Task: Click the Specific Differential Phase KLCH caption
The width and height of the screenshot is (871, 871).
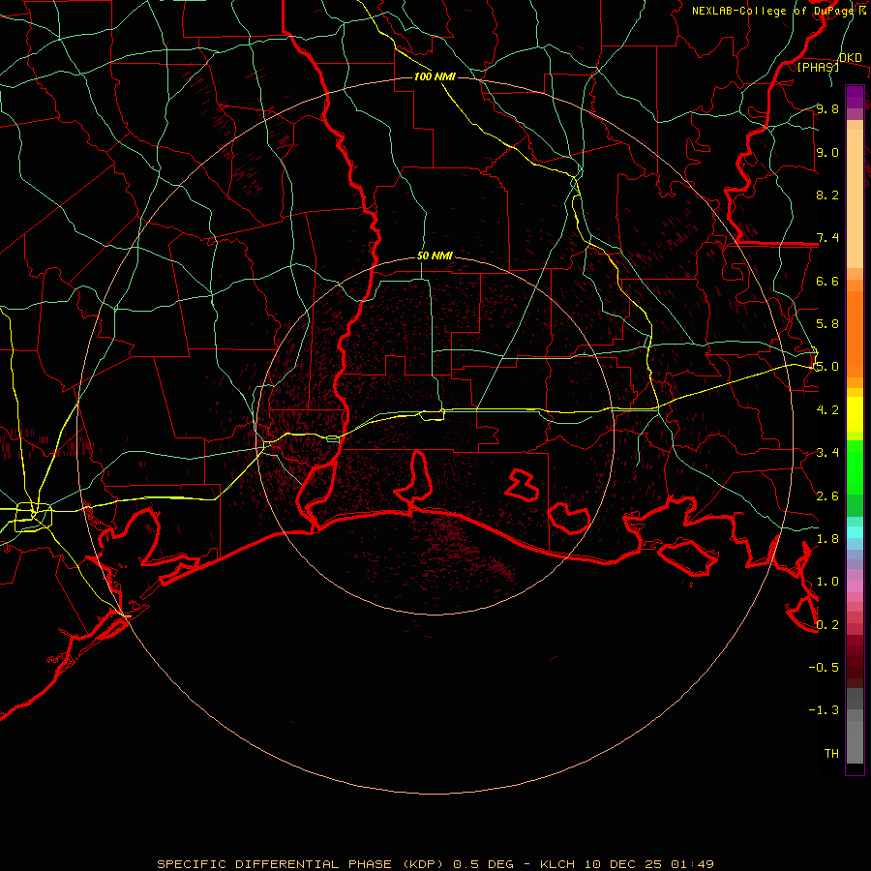Action: coord(435,864)
